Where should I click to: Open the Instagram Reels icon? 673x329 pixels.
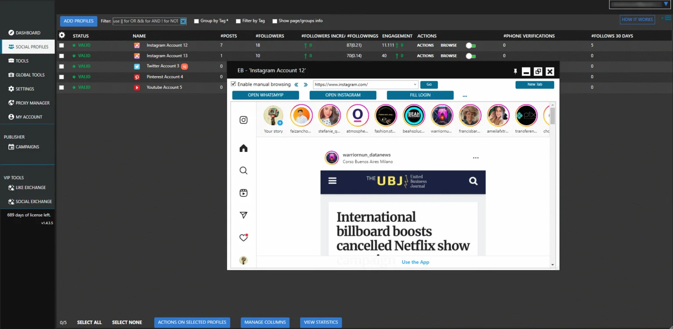coord(244,193)
